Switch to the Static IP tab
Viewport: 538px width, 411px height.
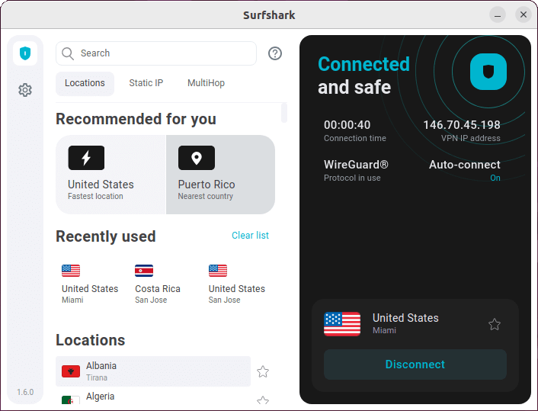[146, 83]
